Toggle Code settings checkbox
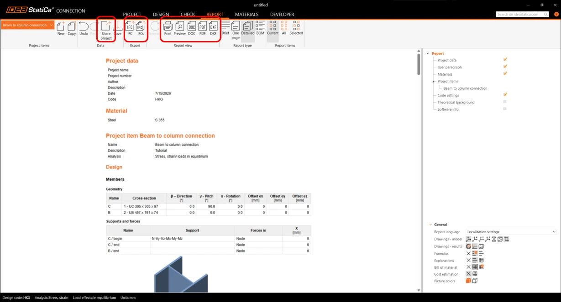The height and width of the screenshot is (302, 561). 505,95
